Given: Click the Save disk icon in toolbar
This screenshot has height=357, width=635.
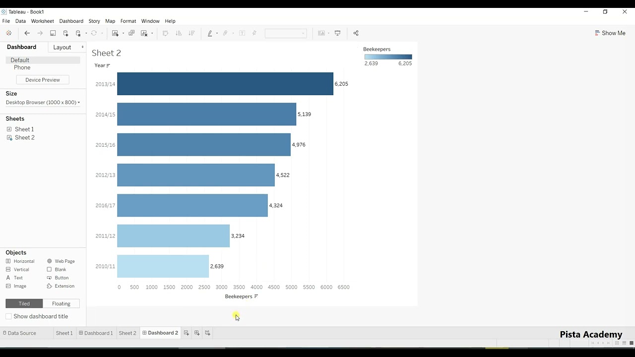Looking at the screenshot, I should coord(53,33).
